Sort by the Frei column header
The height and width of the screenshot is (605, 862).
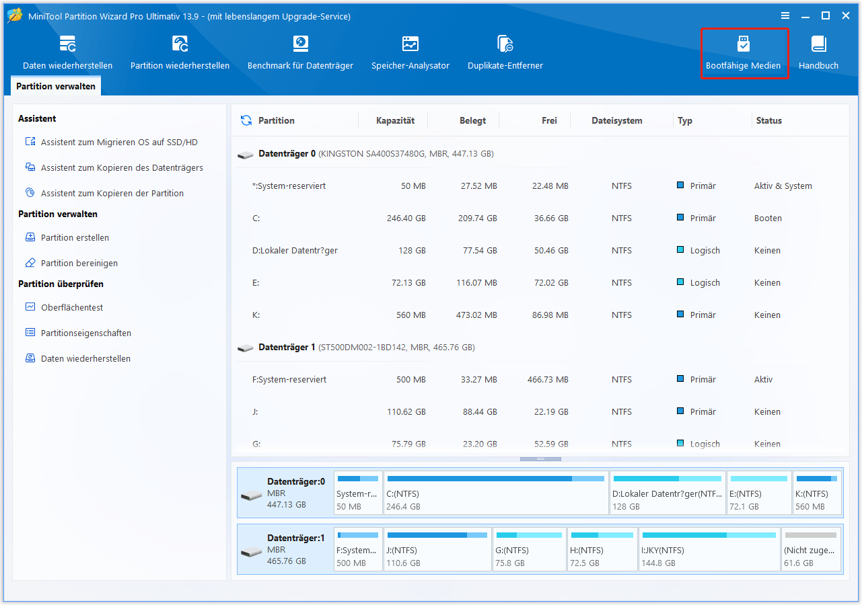(549, 120)
